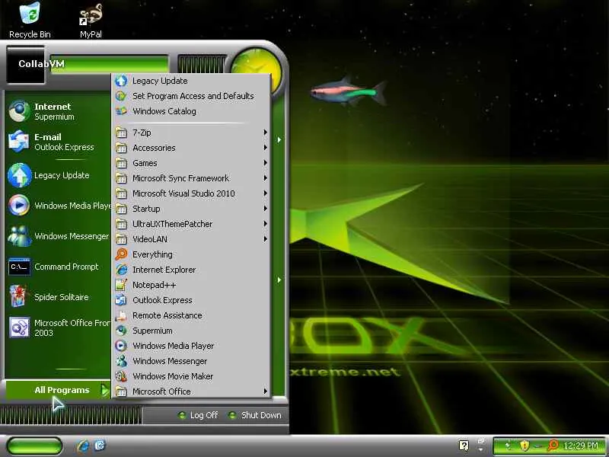Launch Supermium from programs list

192,331
